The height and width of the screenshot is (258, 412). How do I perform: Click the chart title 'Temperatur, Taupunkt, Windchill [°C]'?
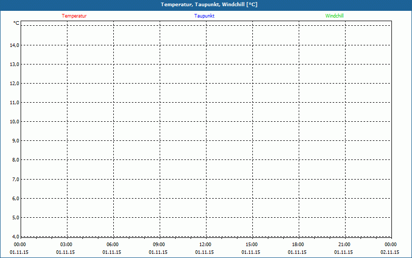209,5
